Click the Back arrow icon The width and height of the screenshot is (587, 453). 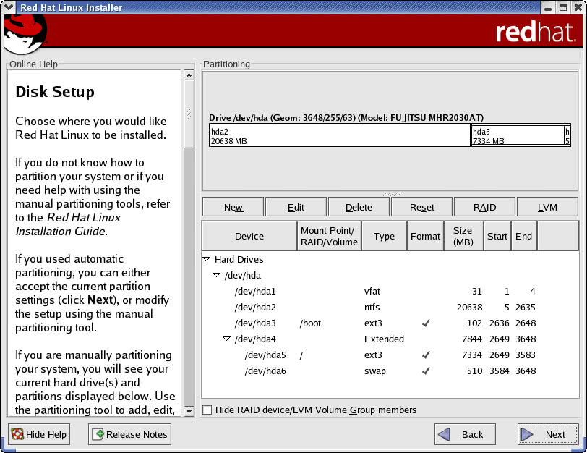point(444,434)
